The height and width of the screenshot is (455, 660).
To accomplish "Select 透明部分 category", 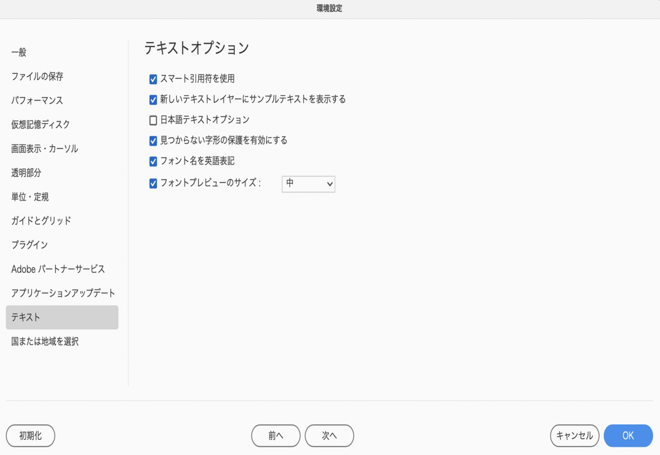I will [26, 173].
